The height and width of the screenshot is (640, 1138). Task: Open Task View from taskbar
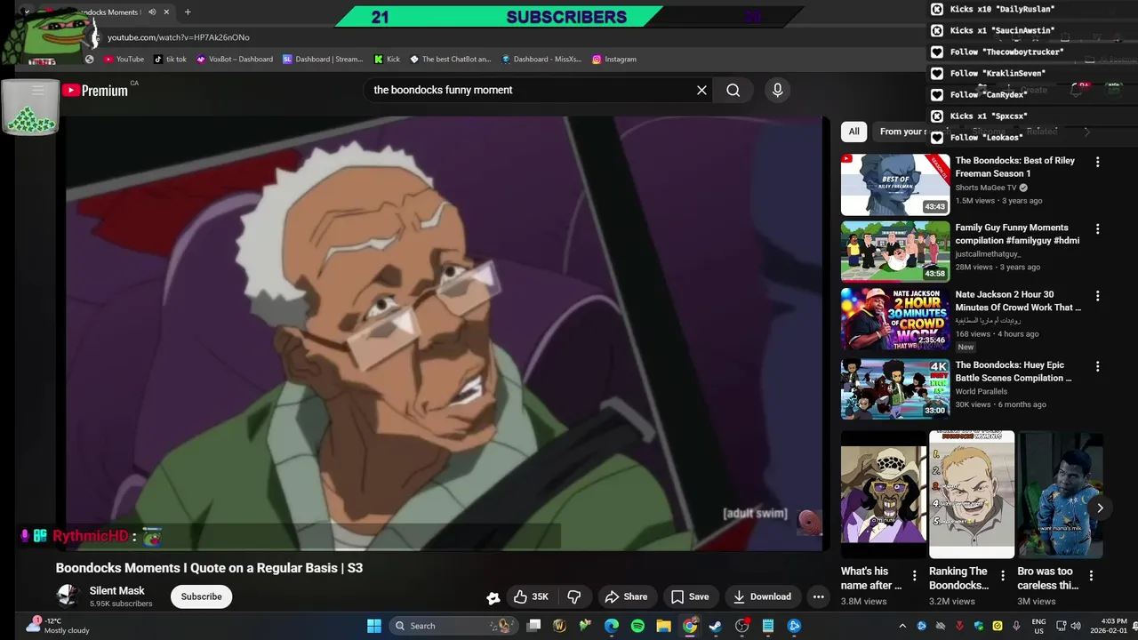pos(533,626)
